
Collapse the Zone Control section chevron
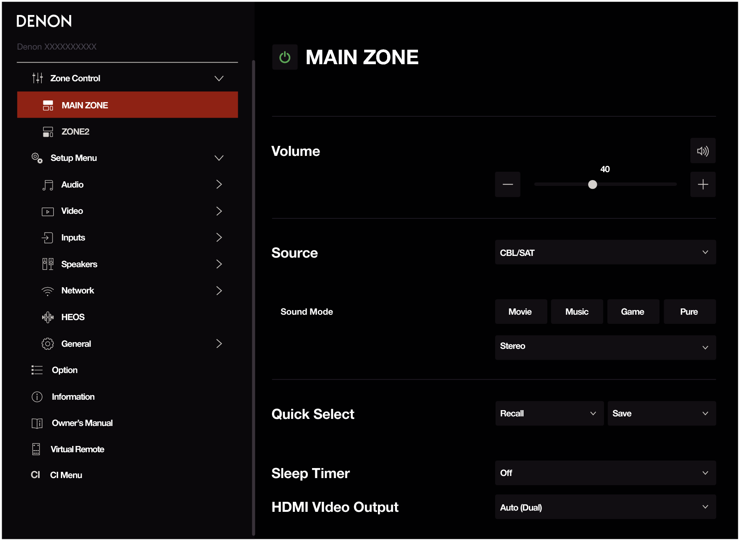coord(219,78)
